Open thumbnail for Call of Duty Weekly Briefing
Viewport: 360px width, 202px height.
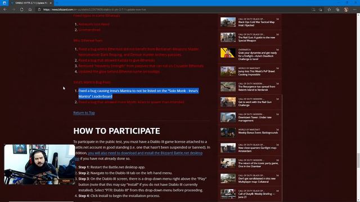228,194
